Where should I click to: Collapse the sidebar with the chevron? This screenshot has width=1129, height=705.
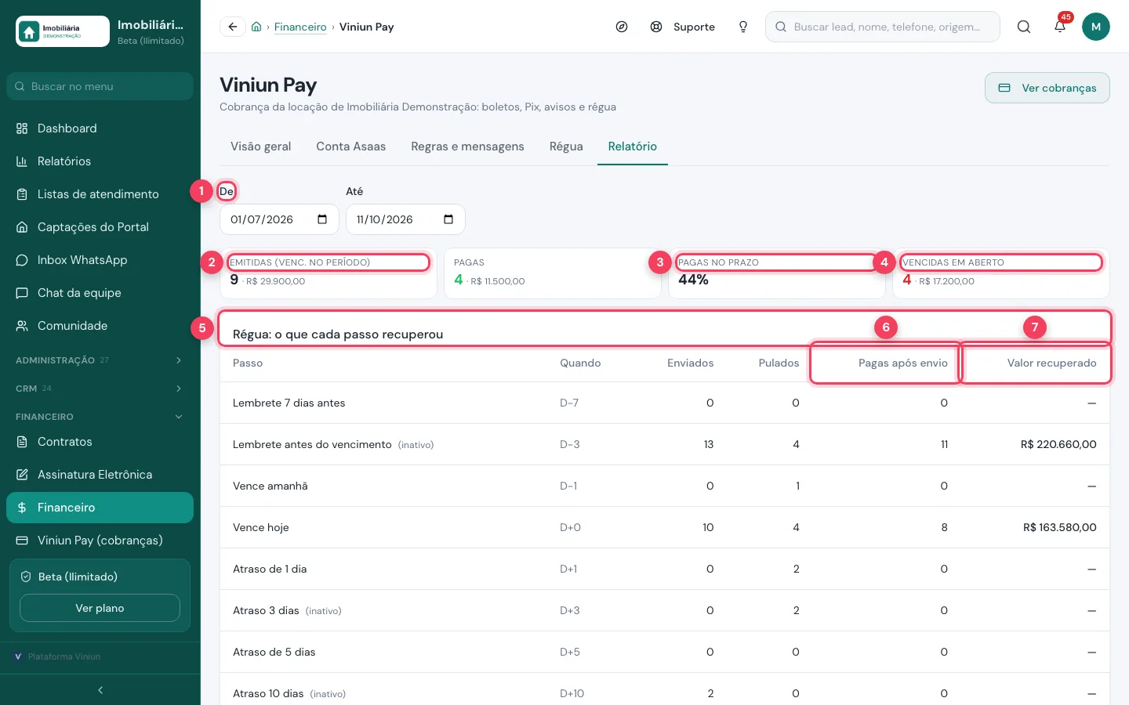100,690
